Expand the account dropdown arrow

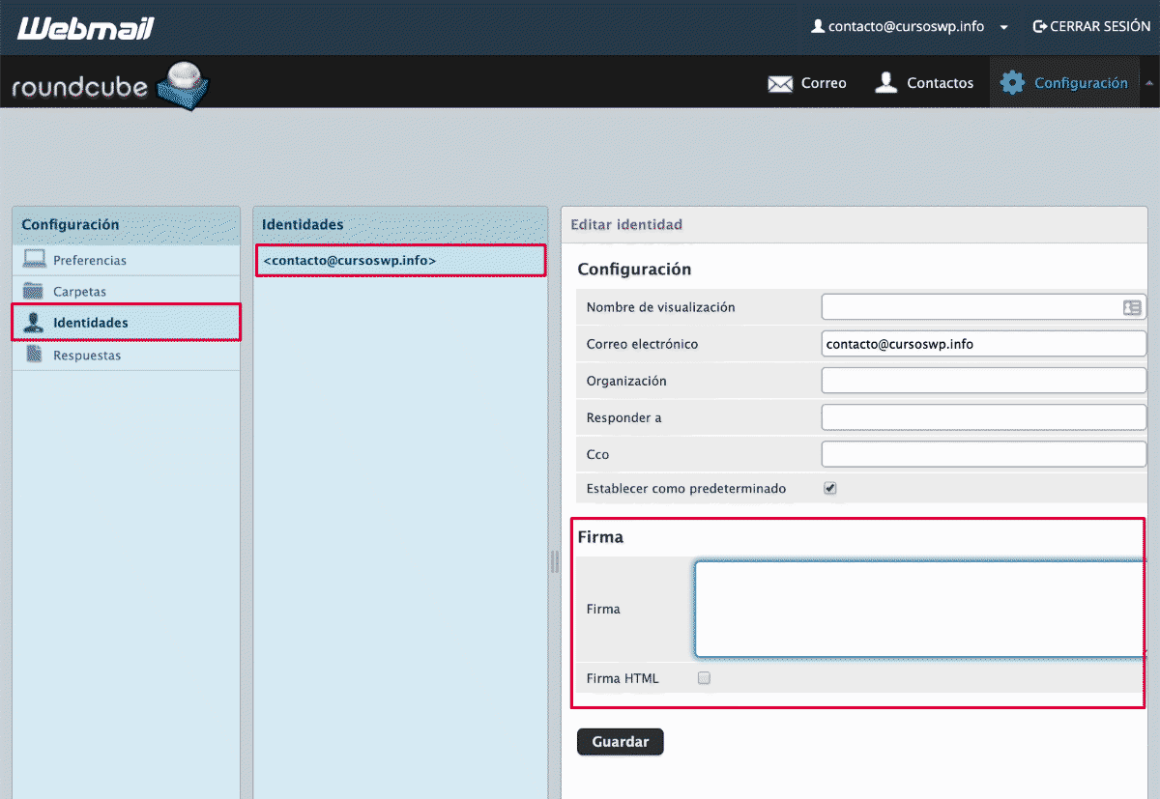pos(1005,27)
